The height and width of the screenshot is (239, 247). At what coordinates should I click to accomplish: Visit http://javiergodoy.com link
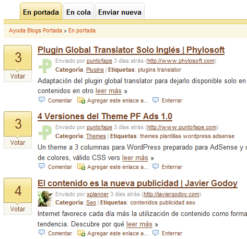(x=171, y=194)
